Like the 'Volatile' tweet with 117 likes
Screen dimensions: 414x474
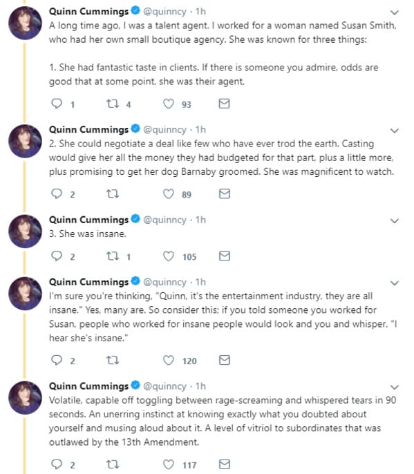point(169,464)
